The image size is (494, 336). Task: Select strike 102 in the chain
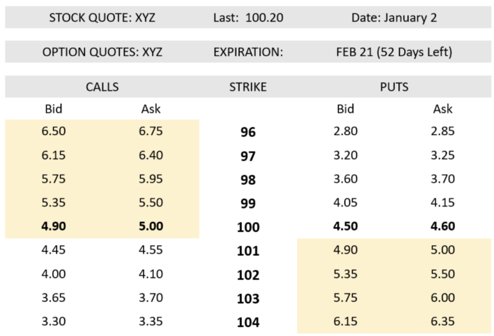tap(248, 275)
